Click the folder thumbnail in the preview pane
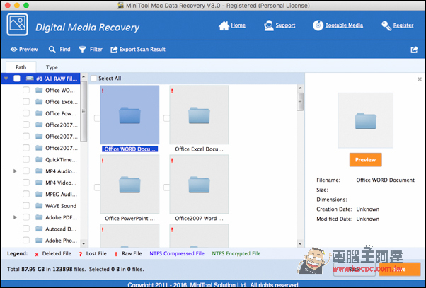 365,120
